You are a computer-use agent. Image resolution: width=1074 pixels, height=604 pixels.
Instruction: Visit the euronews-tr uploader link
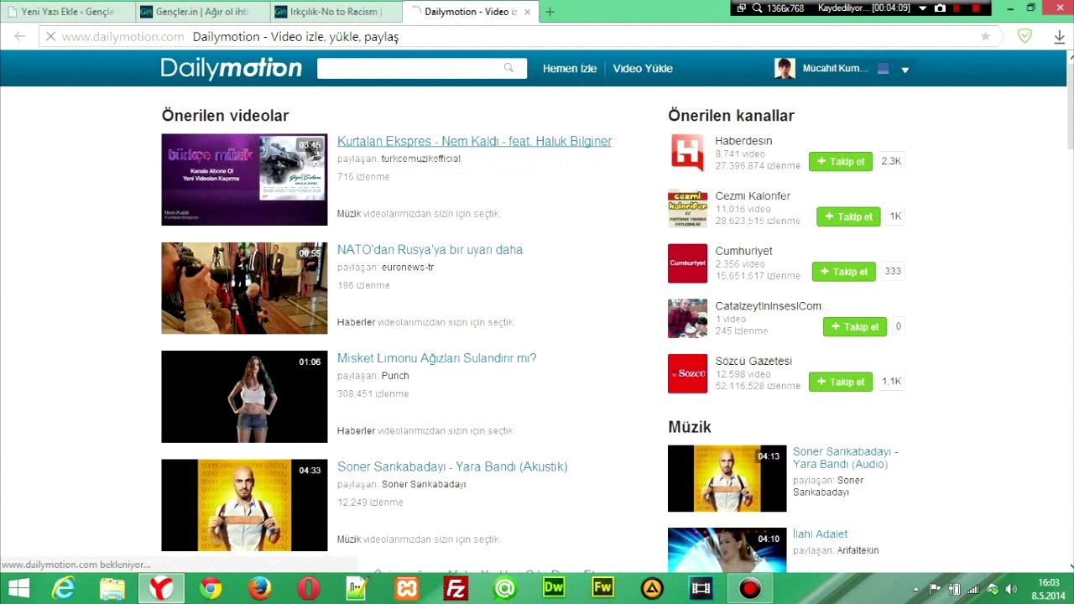408,268
